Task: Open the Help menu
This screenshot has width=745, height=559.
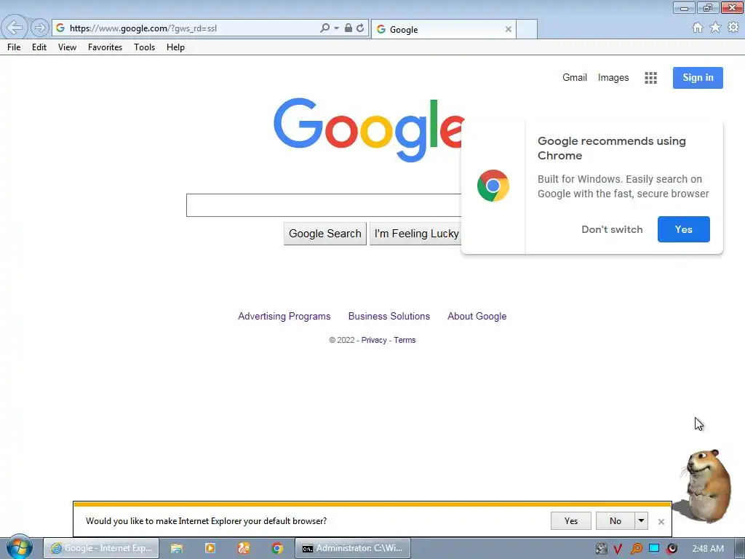Action: [x=175, y=47]
